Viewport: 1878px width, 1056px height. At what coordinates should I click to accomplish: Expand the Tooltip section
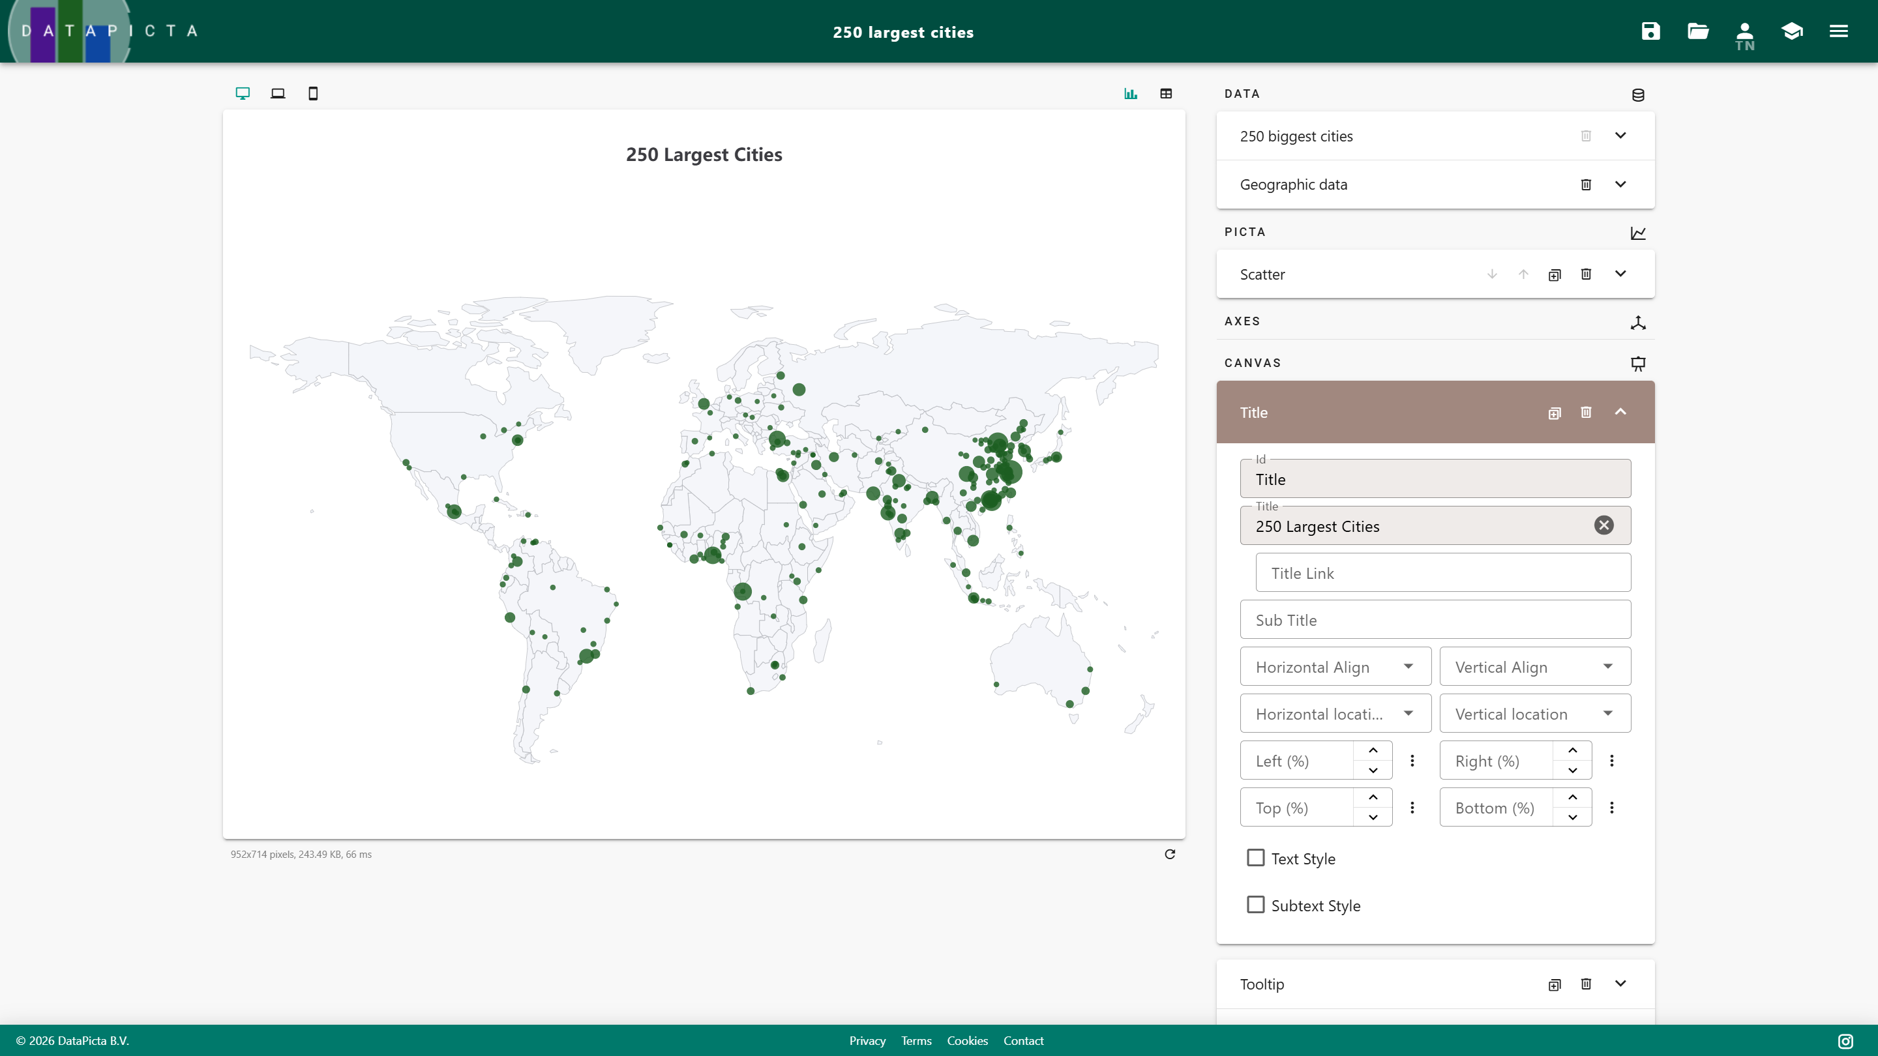pyautogui.click(x=1620, y=984)
